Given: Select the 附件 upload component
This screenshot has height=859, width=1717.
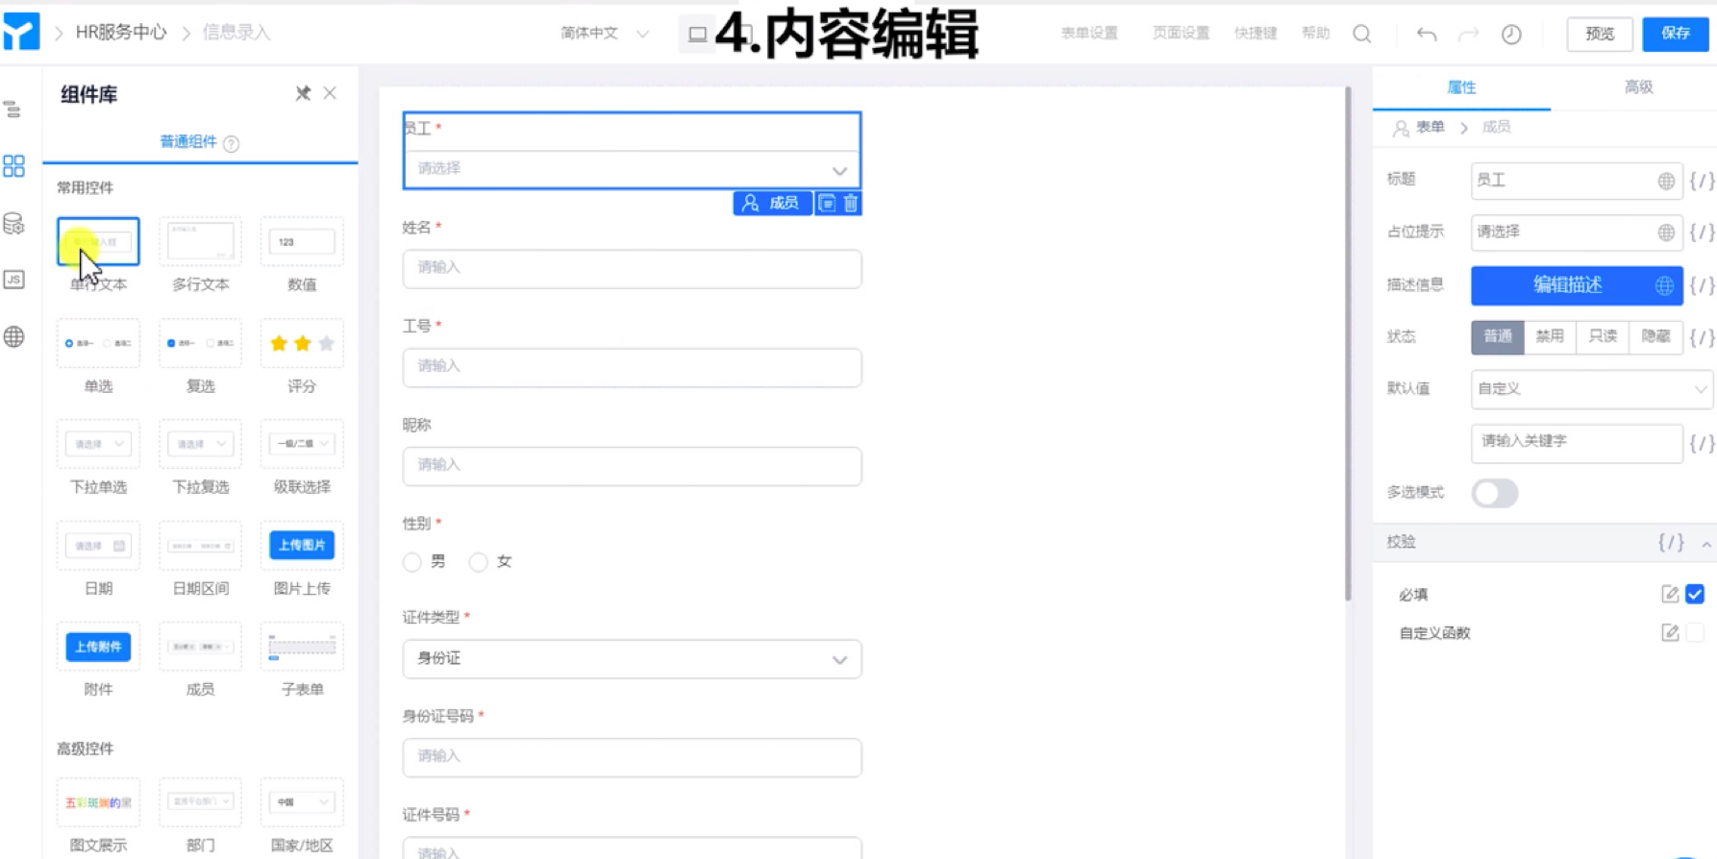Looking at the screenshot, I should pyautogui.click(x=98, y=647).
